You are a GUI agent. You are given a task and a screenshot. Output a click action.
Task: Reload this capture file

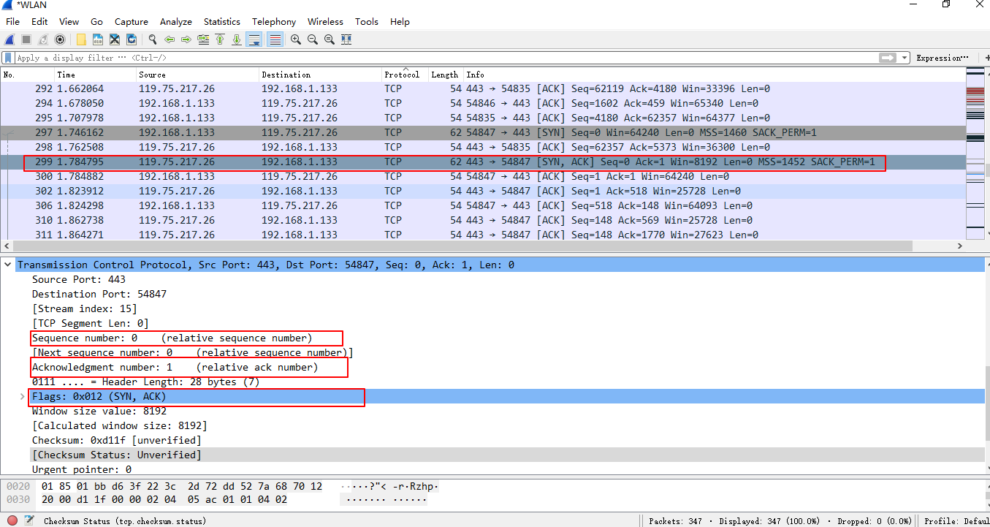(132, 39)
